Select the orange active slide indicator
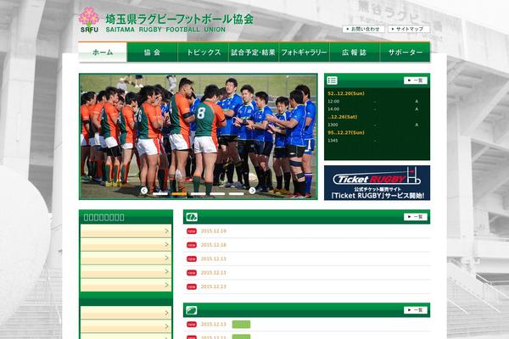 click(x=179, y=194)
